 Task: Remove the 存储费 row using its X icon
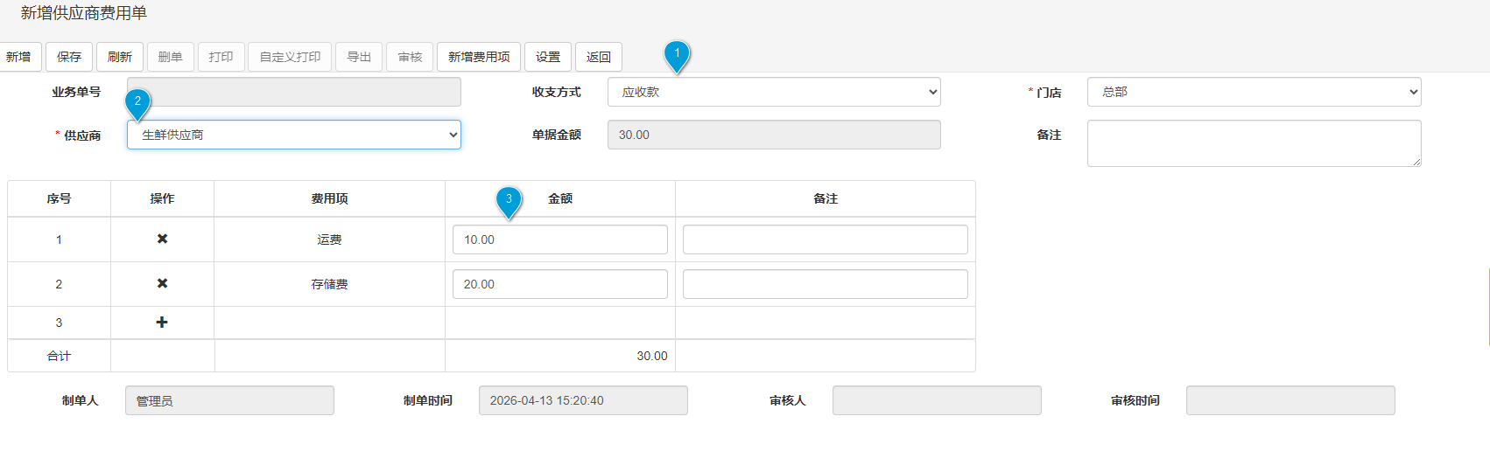point(162,283)
